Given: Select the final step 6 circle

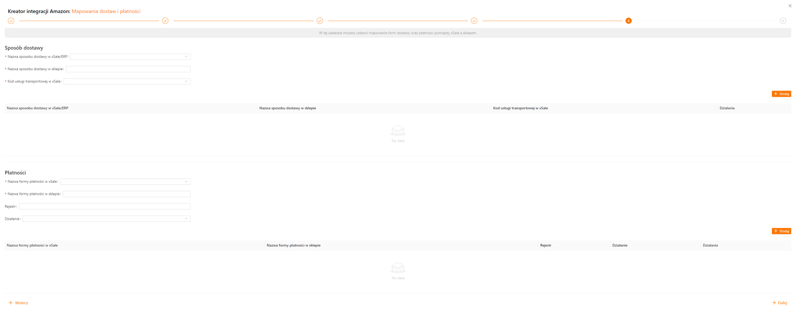Looking at the screenshot, I should 783,21.
